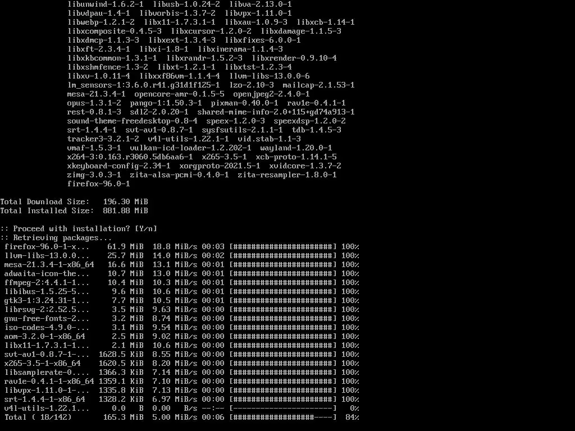575x431 pixels.
Task: Click the Total download progress bar at 84%
Action: point(283,417)
